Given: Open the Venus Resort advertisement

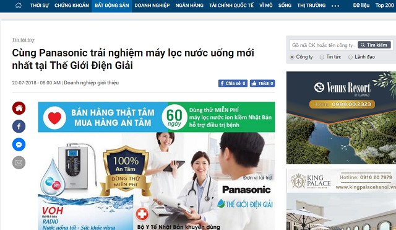Looking at the screenshot, I should pos(341,118).
